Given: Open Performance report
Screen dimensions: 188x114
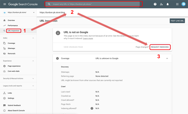Looking at the screenshot, I should [x=13, y=25].
